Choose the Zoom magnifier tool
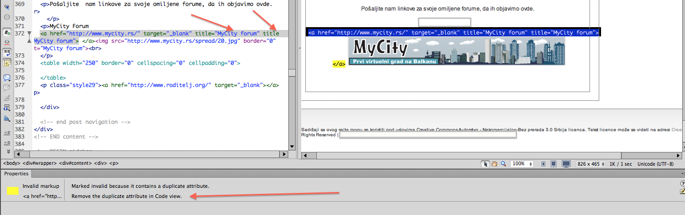685x215 pixels. click(x=503, y=164)
